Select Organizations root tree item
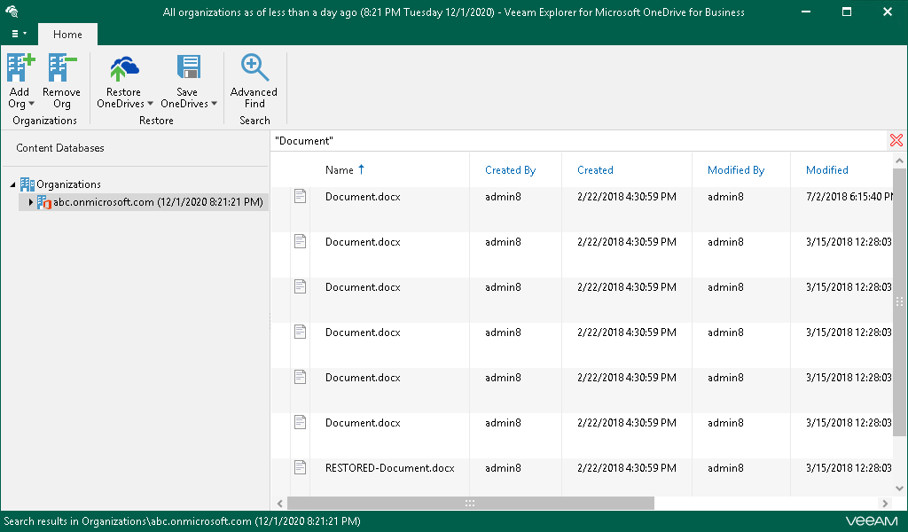Viewport: 908px width, 532px height. 68,184
